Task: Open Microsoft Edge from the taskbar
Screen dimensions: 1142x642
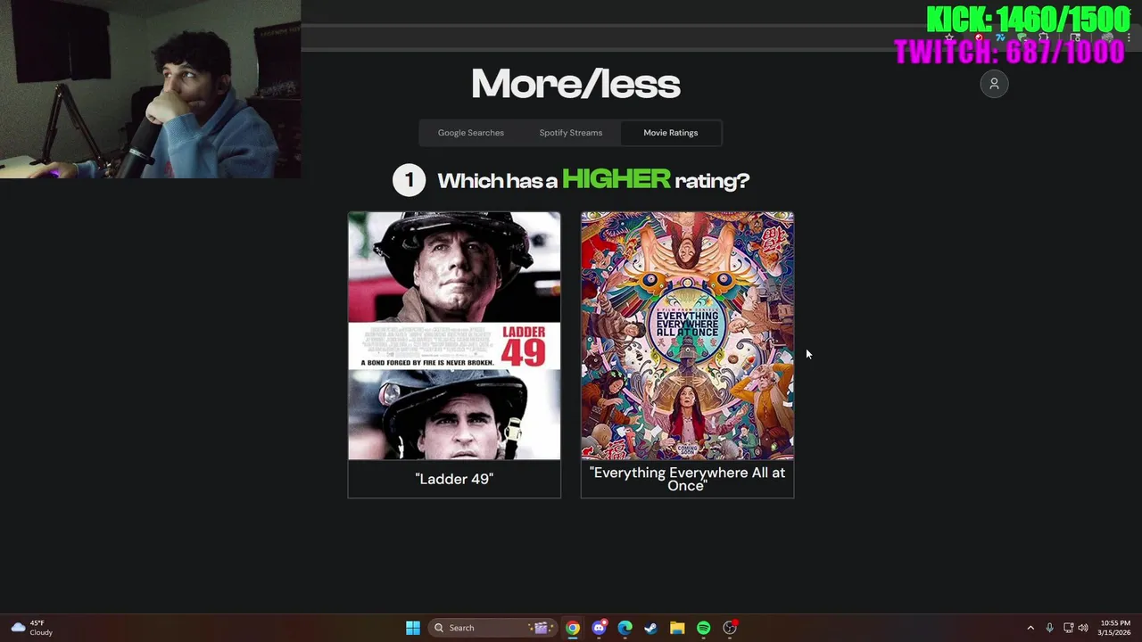Action: click(625, 628)
